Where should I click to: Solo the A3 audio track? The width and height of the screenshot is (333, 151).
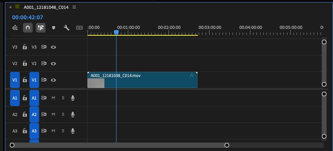[63, 131]
